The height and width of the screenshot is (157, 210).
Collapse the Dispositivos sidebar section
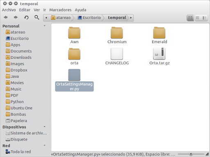coord(44,127)
